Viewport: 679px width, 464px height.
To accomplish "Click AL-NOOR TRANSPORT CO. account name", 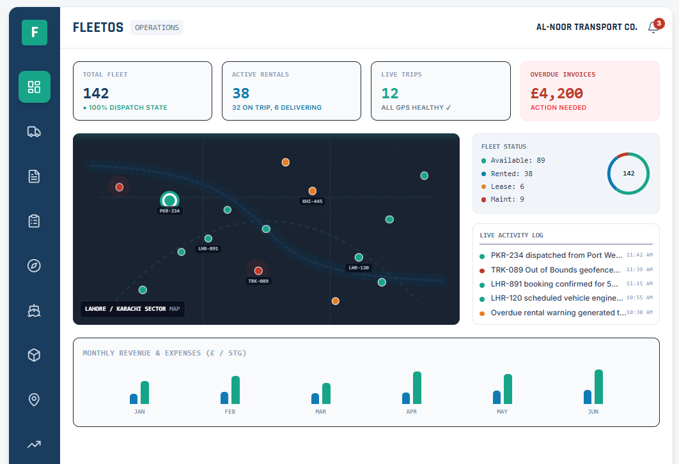I will point(587,27).
